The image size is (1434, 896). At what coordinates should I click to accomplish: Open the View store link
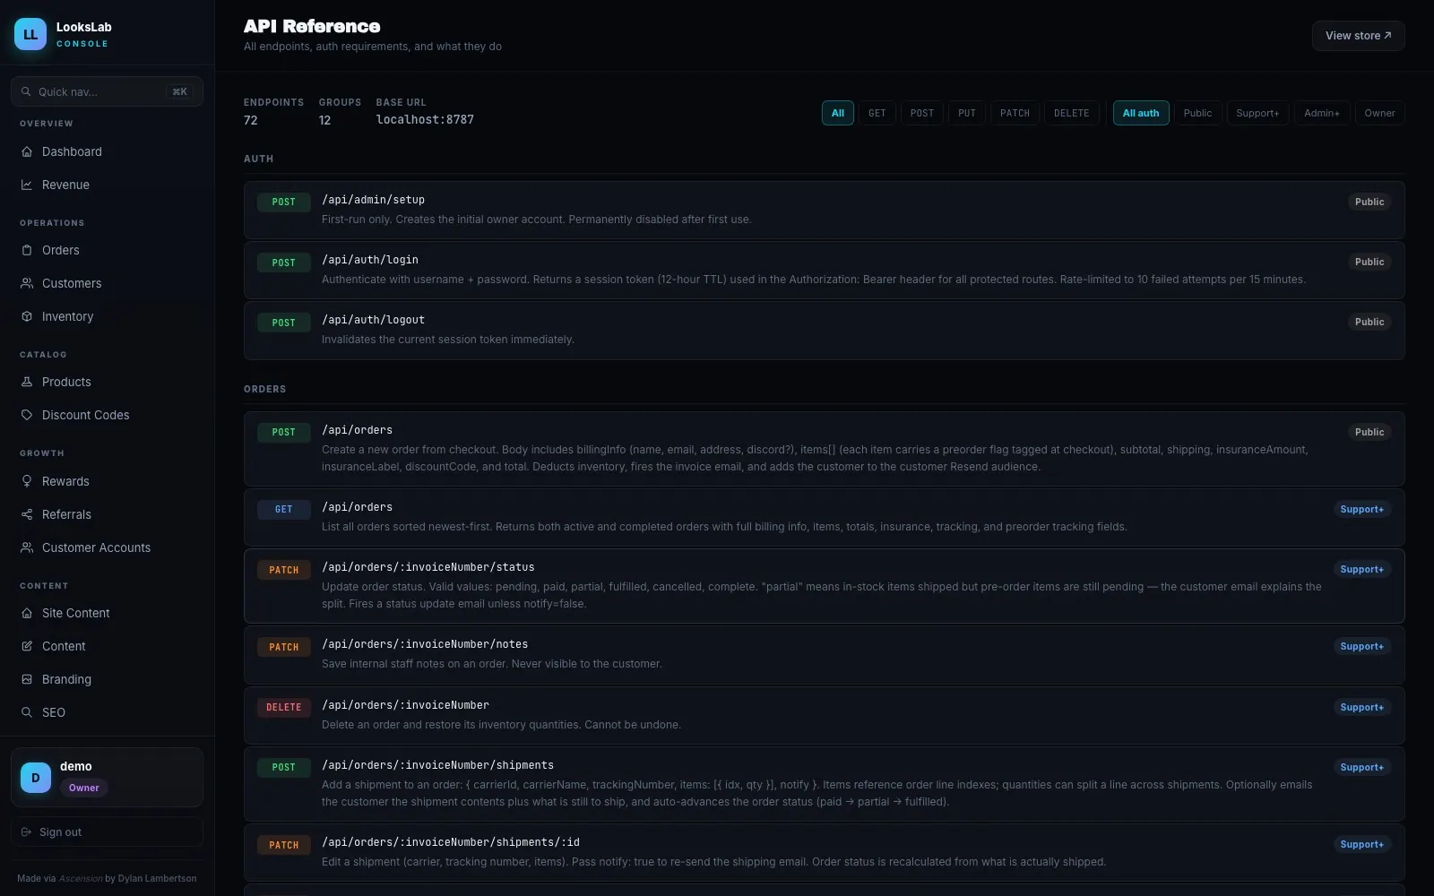click(x=1359, y=36)
